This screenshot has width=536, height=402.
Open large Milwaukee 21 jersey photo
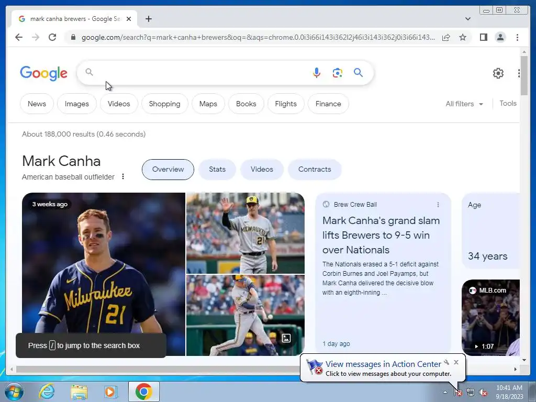pos(104,274)
